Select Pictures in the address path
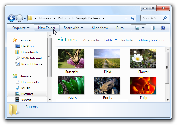Screen dimensions: 178x125 pyautogui.click(x=64, y=18)
